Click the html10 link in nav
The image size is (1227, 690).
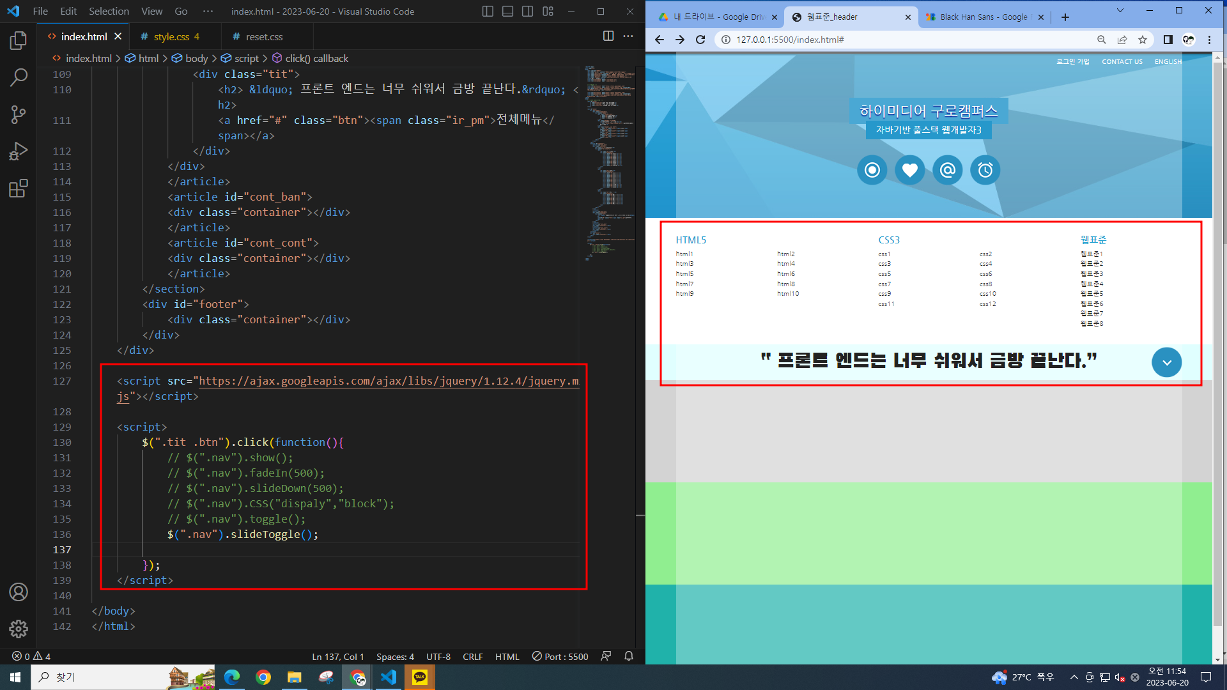click(788, 294)
